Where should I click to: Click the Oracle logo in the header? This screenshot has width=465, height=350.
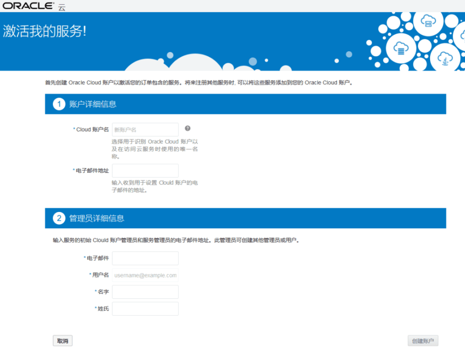click(28, 6)
